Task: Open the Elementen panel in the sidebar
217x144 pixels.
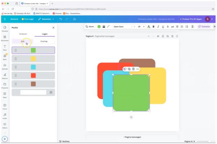Action: click(5, 38)
